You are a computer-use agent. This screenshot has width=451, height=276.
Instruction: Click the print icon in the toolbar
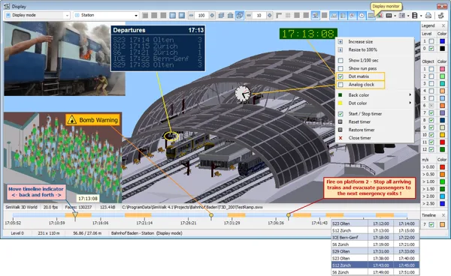(x=428, y=16)
